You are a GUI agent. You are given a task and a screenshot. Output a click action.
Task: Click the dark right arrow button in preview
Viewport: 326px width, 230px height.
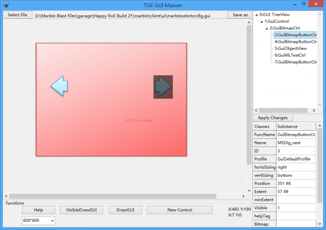[163, 87]
